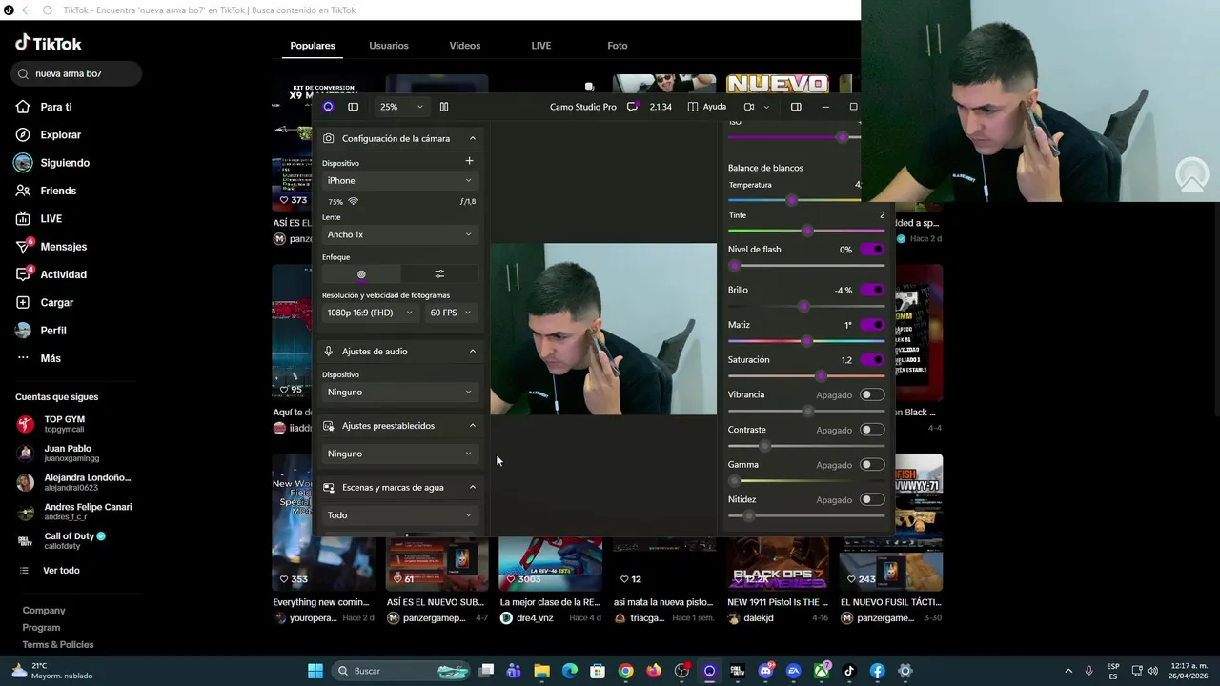Open the camera output dropdown arrow in Camo toolbar
Screen dimensions: 1220x686
click(766, 107)
